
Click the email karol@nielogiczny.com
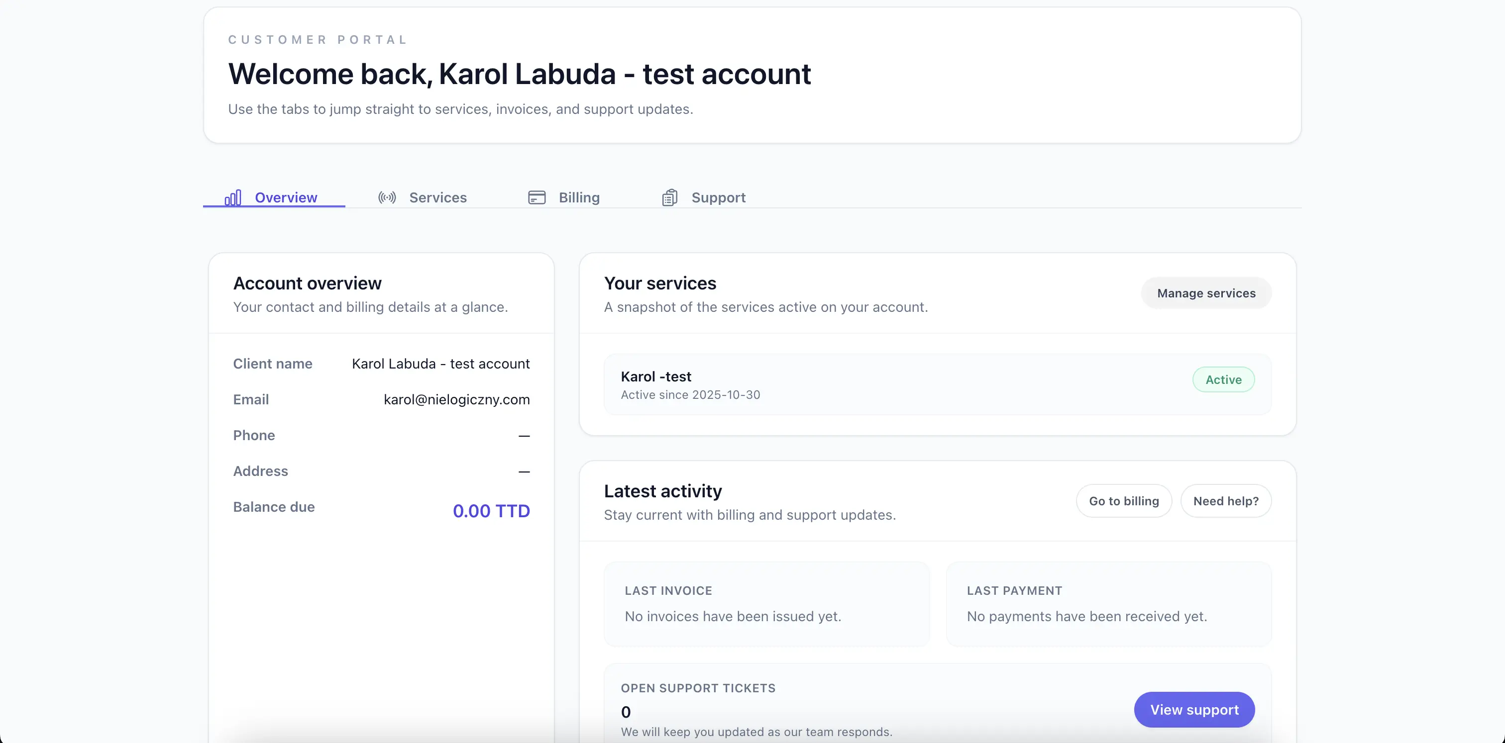pyautogui.click(x=456, y=399)
